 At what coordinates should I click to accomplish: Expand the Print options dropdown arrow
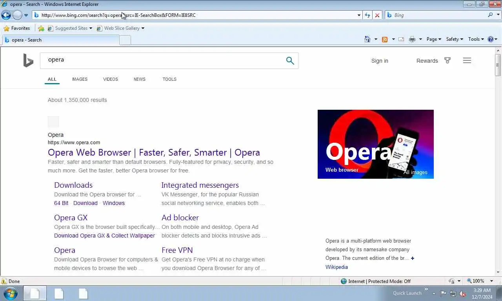click(x=420, y=39)
